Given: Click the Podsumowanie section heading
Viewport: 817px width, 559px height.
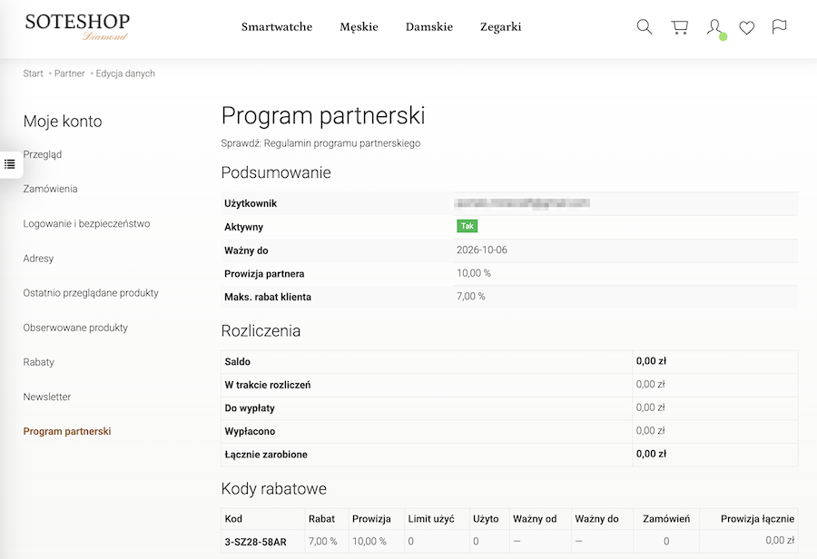Looking at the screenshot, I should pyautogui.click(x=276, y=172).
